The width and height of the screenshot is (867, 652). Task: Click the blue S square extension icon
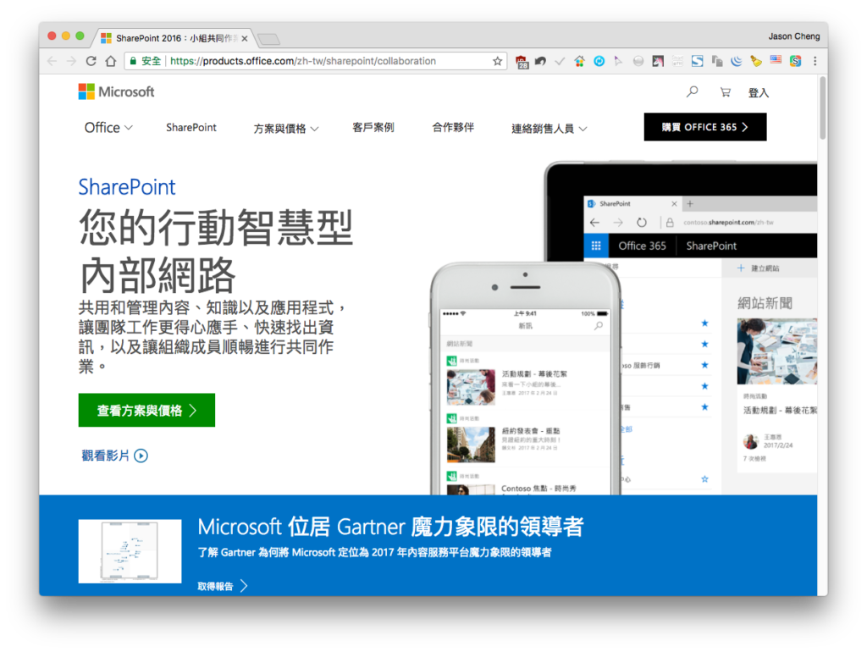tap(698, 61)
